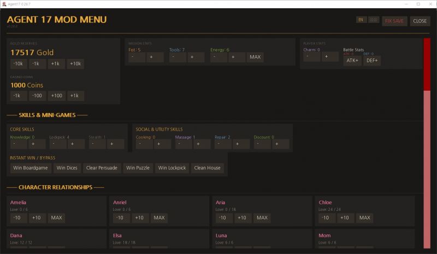Max out Amelia's love level
The height and width of the screenshot is (254, 437).
(x=56, y=218)
